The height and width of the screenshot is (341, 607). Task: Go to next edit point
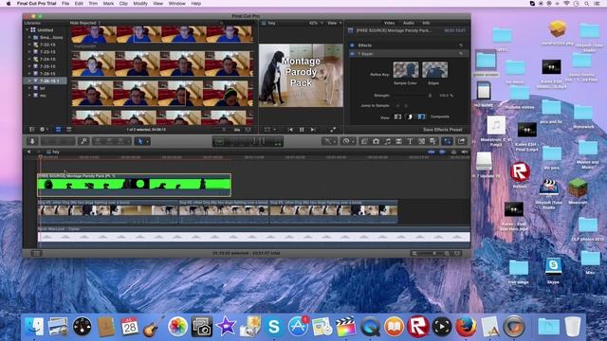pyautogui.click(x=313, y=130)
